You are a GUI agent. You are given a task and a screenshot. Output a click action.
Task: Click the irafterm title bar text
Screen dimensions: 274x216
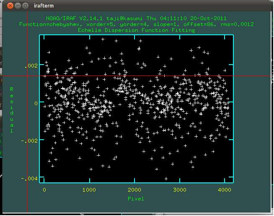coord(44,6)
